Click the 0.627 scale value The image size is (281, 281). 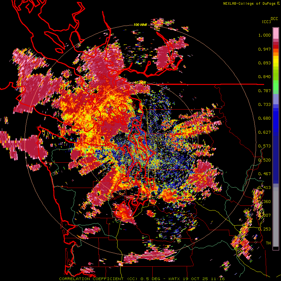tap(264, 132)
